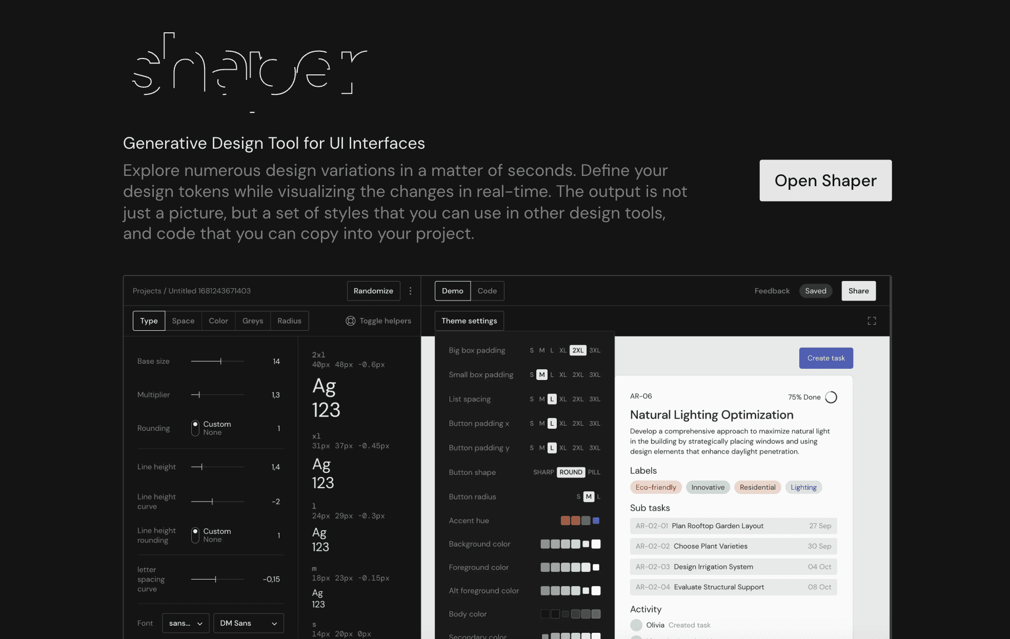
Task: Adjust the Base size slider
Action: pos(217,362)
